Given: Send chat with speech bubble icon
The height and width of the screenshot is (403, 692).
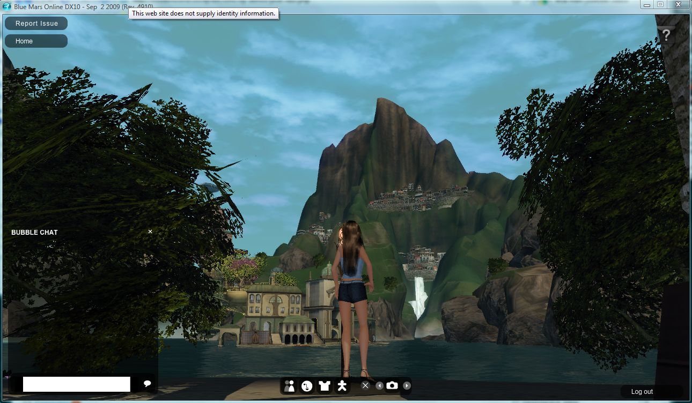Looking at the screenshot, I should [147, 384].
